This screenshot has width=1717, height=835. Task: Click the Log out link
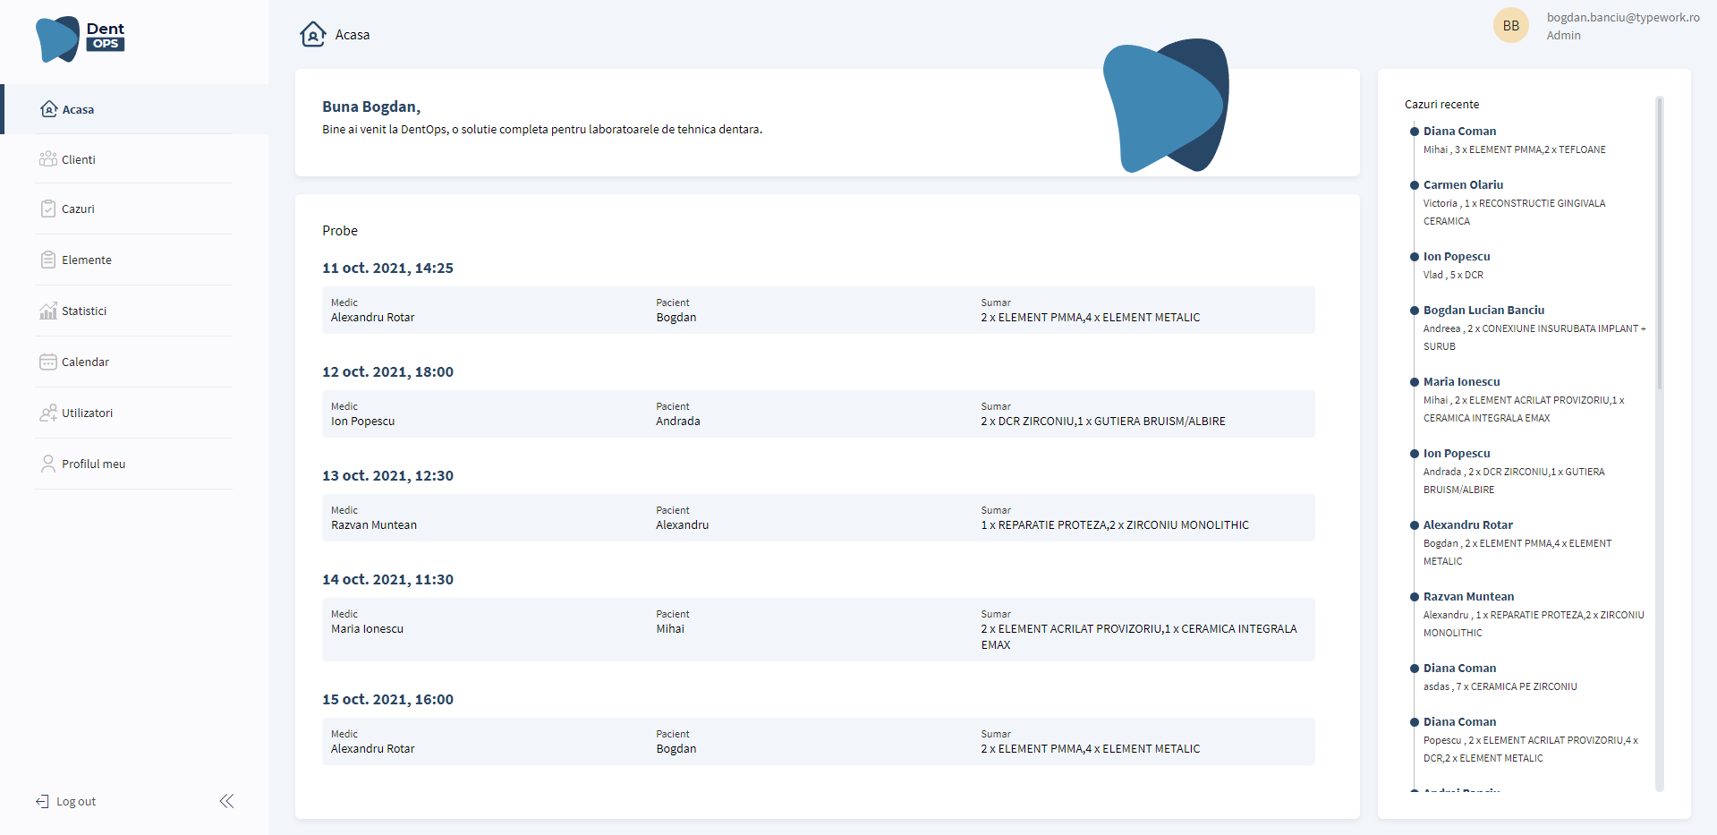click(76, 801)
